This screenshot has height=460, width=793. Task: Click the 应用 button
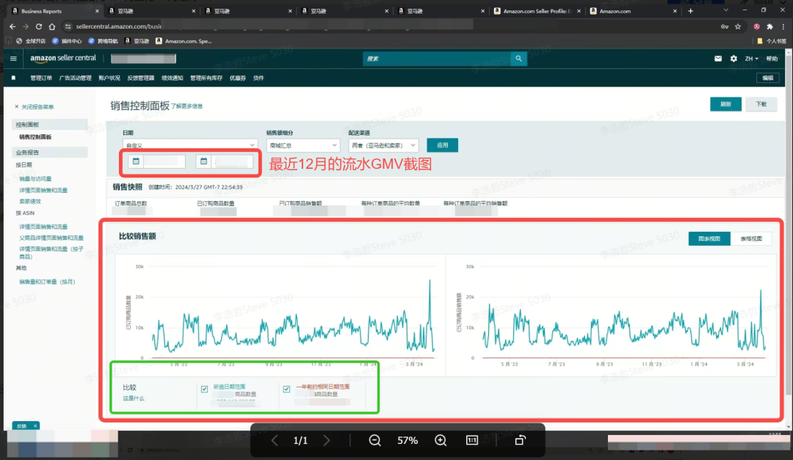[x=442, y=145]
